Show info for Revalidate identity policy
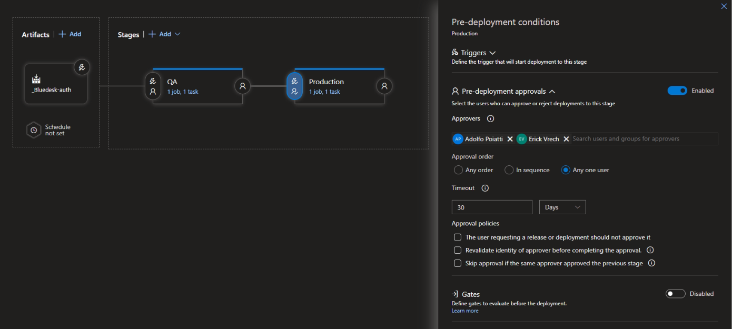The height and width of the screenshot is (329, 732). click(x=650, y=250)
